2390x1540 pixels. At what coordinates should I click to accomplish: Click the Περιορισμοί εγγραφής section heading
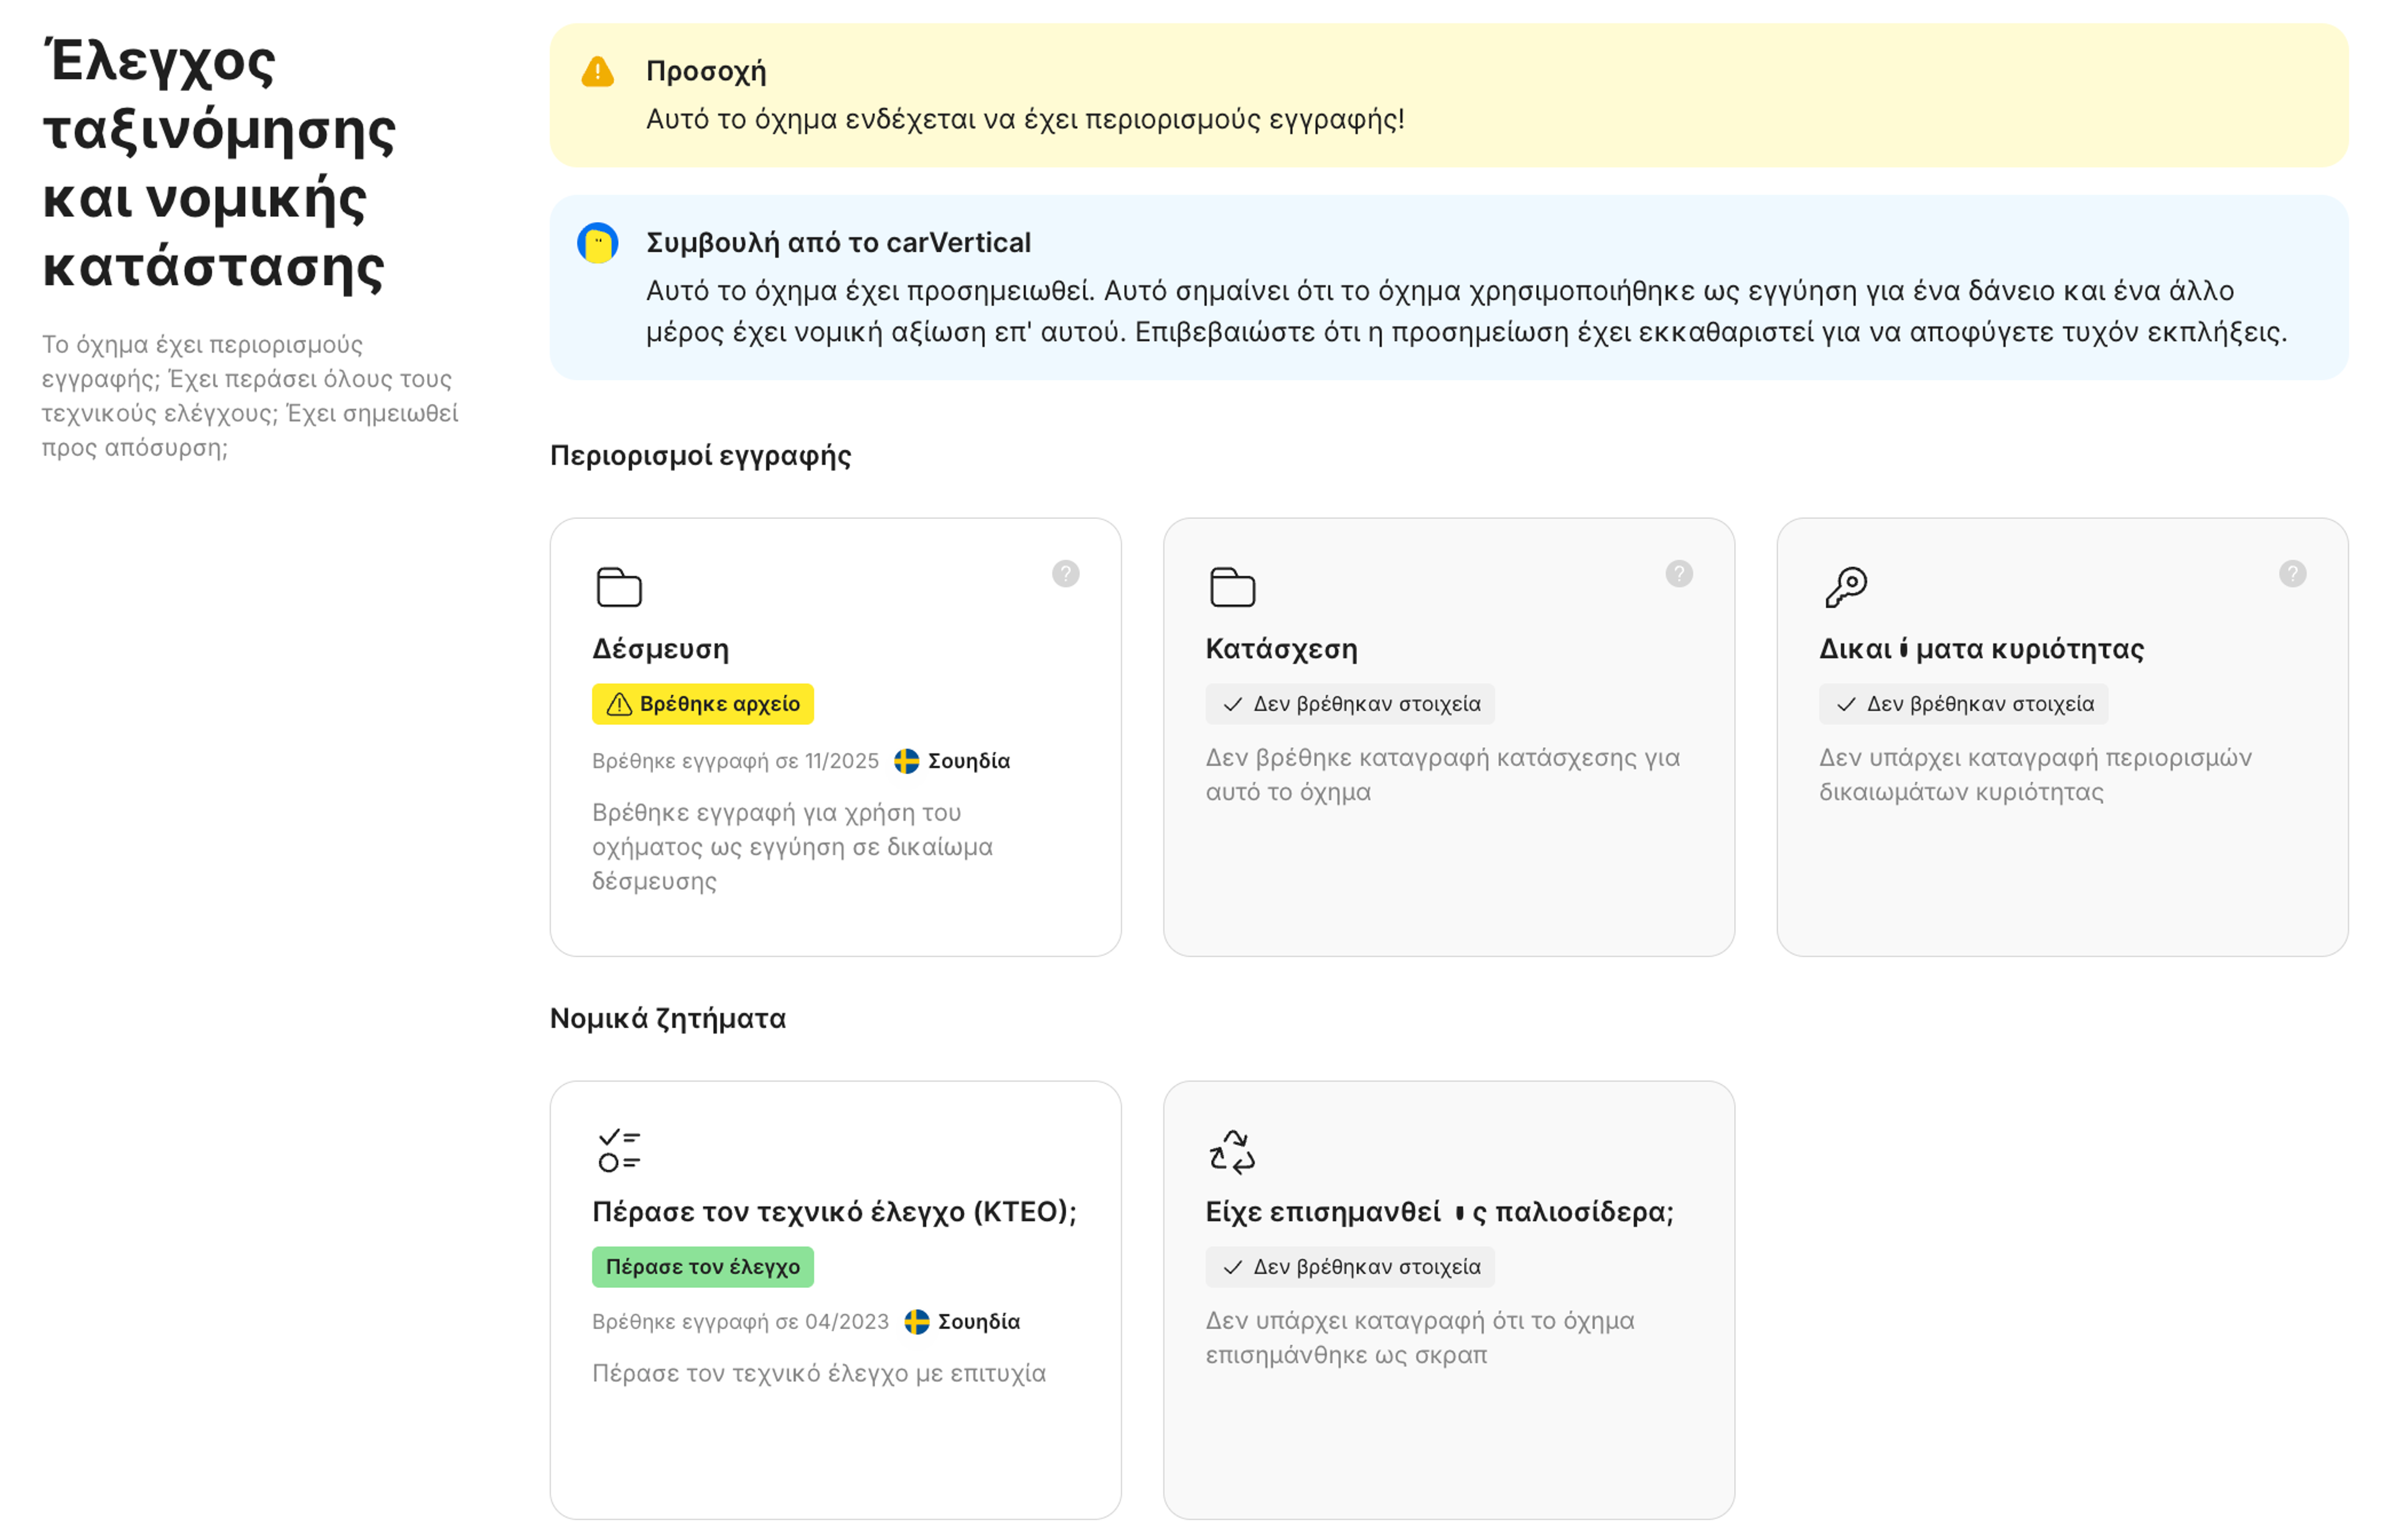click(x=700, y=456)
